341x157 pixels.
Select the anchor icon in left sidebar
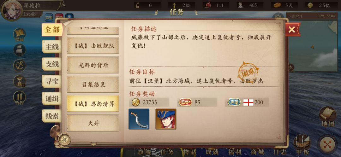point(19,65)
